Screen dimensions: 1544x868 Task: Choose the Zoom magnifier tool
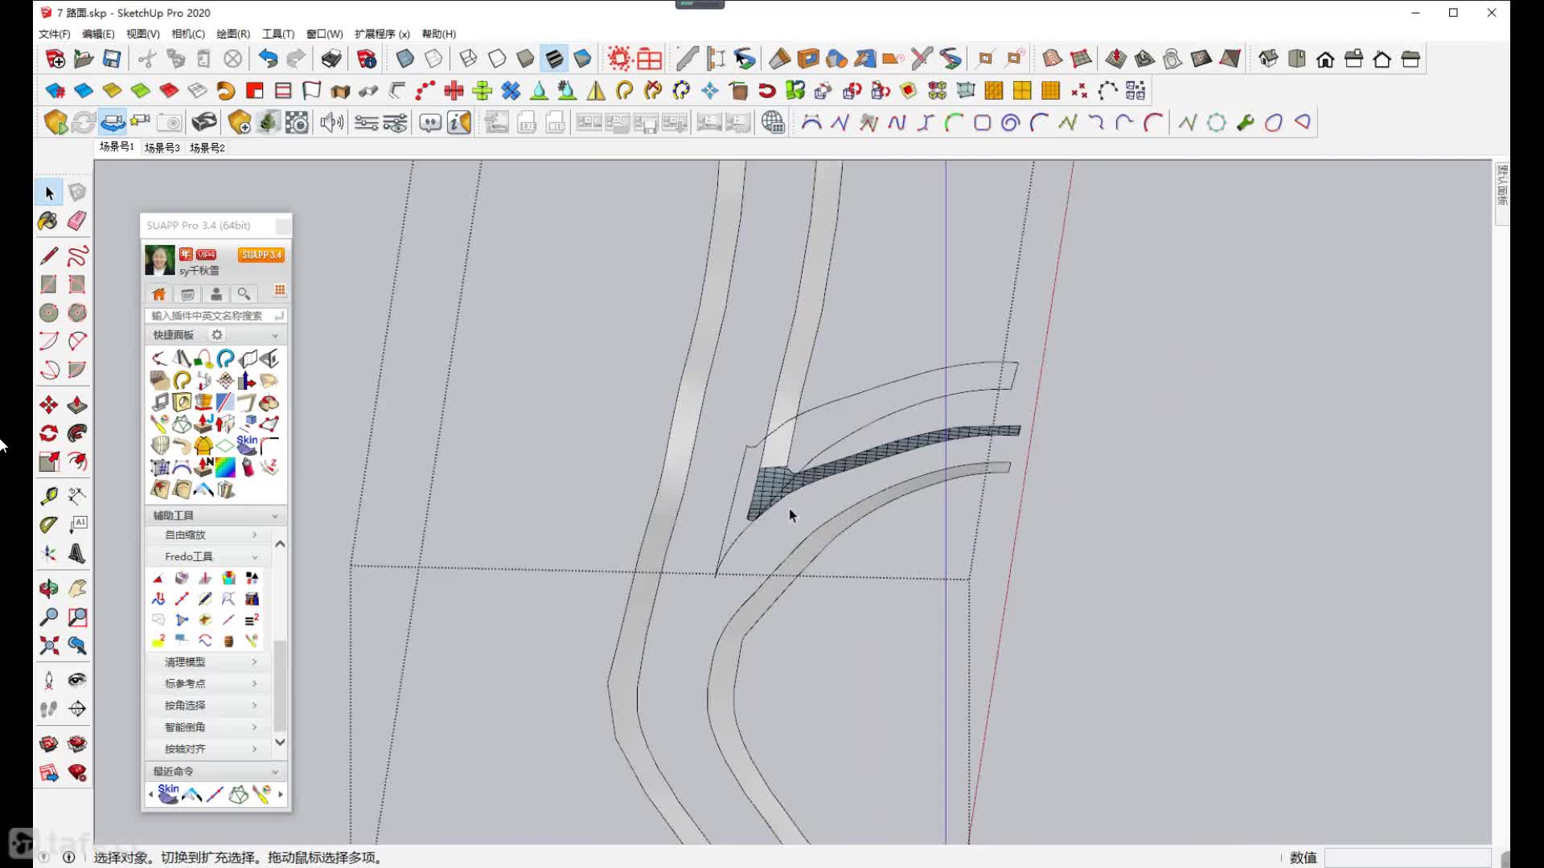coord(49,617)
